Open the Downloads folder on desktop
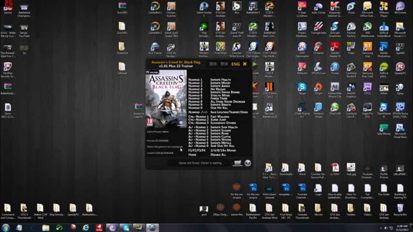The width and height of the screenshot is (413, 232). pyautogui.click(x=286, y=169)
